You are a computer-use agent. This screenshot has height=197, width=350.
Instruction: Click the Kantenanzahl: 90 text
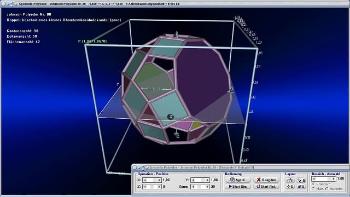click(x=22, y=31)
